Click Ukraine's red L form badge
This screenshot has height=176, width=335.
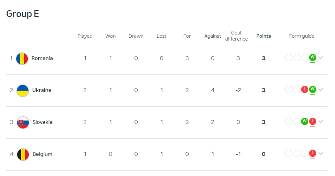point(304,89)
